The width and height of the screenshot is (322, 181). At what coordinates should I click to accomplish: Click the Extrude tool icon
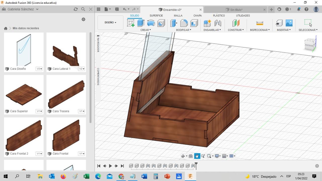[x=141, y=23]
